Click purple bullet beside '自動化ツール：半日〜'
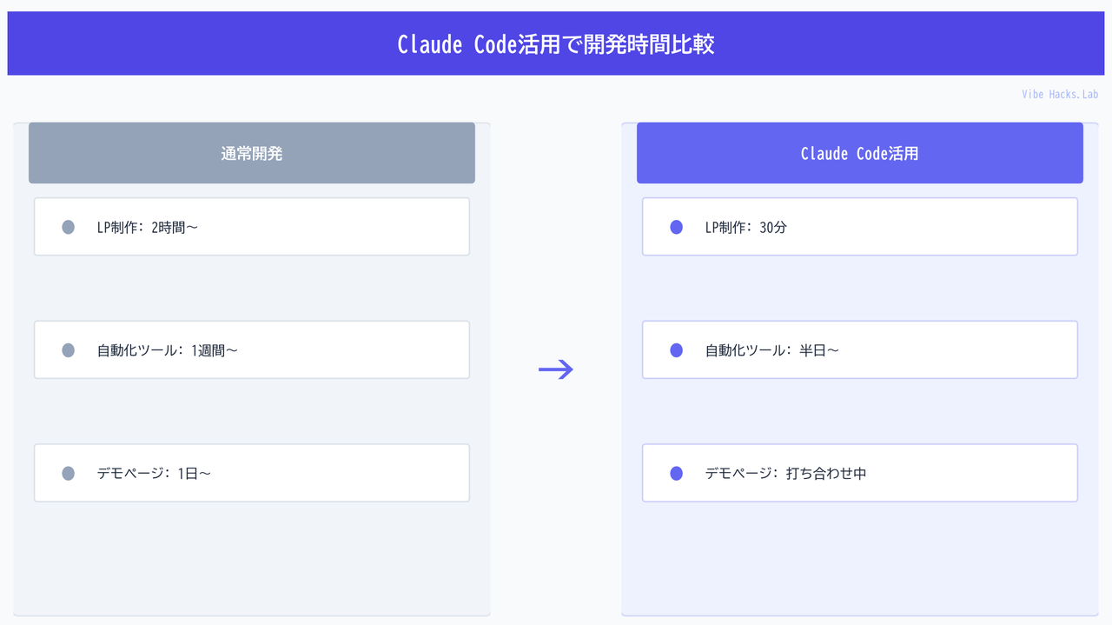 pyautogui.click(x=677, y=350)
